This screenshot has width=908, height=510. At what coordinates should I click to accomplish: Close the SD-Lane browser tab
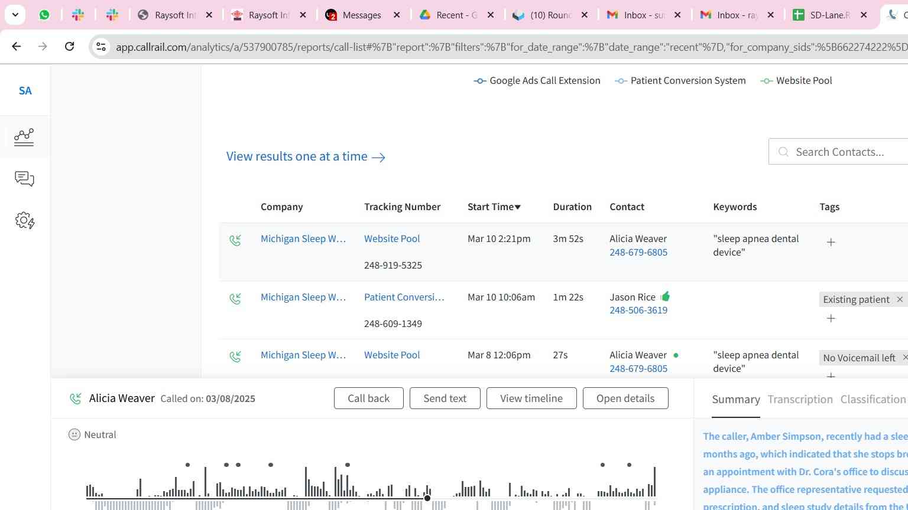point(864,15)
